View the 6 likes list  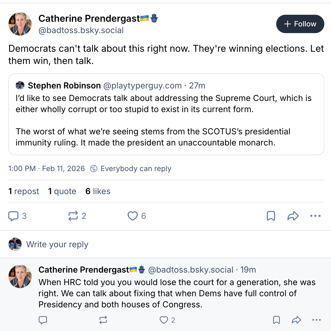coord(98,191)
